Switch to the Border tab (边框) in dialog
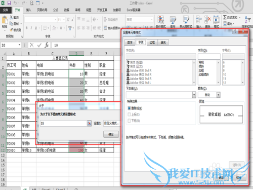This screenshot has width=253, height=190. pyautogui.click(x=152, y=43)
